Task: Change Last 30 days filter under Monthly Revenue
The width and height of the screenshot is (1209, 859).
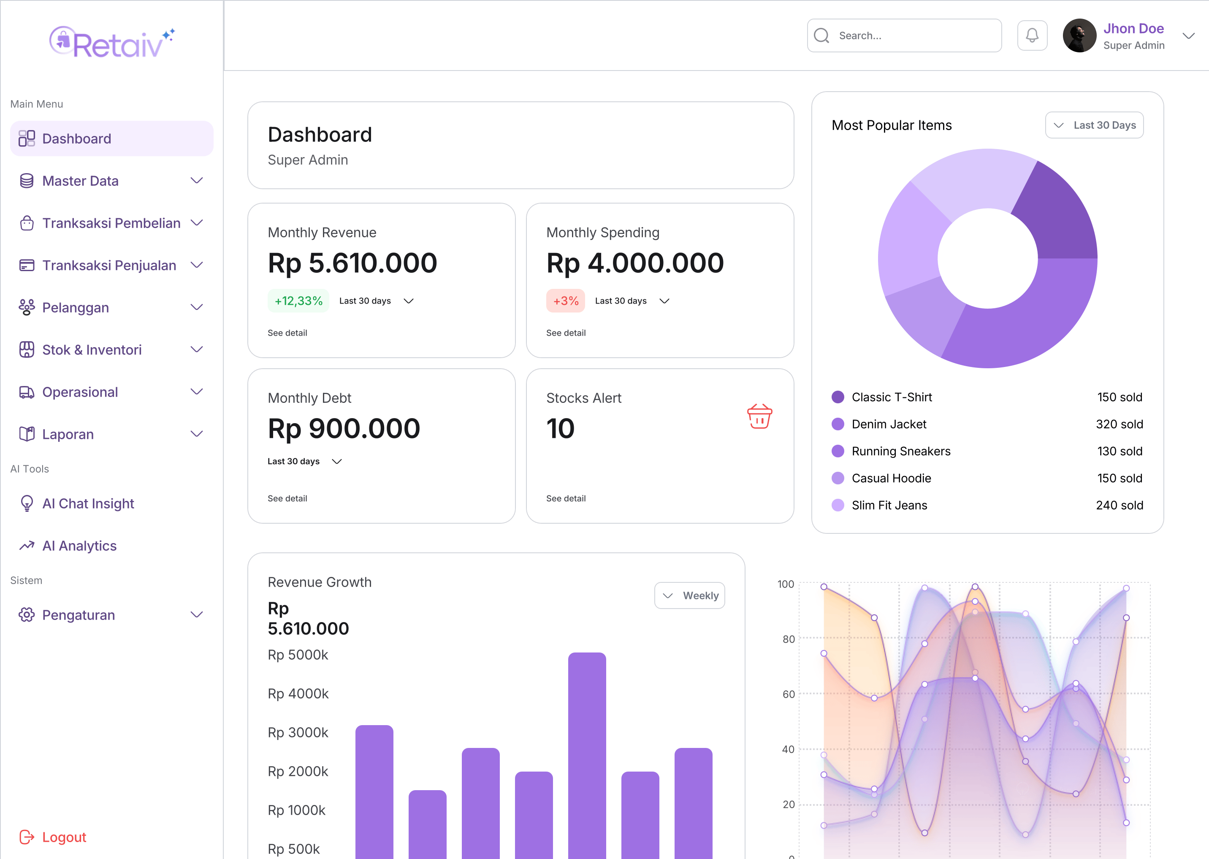Action: click(377, 300)
